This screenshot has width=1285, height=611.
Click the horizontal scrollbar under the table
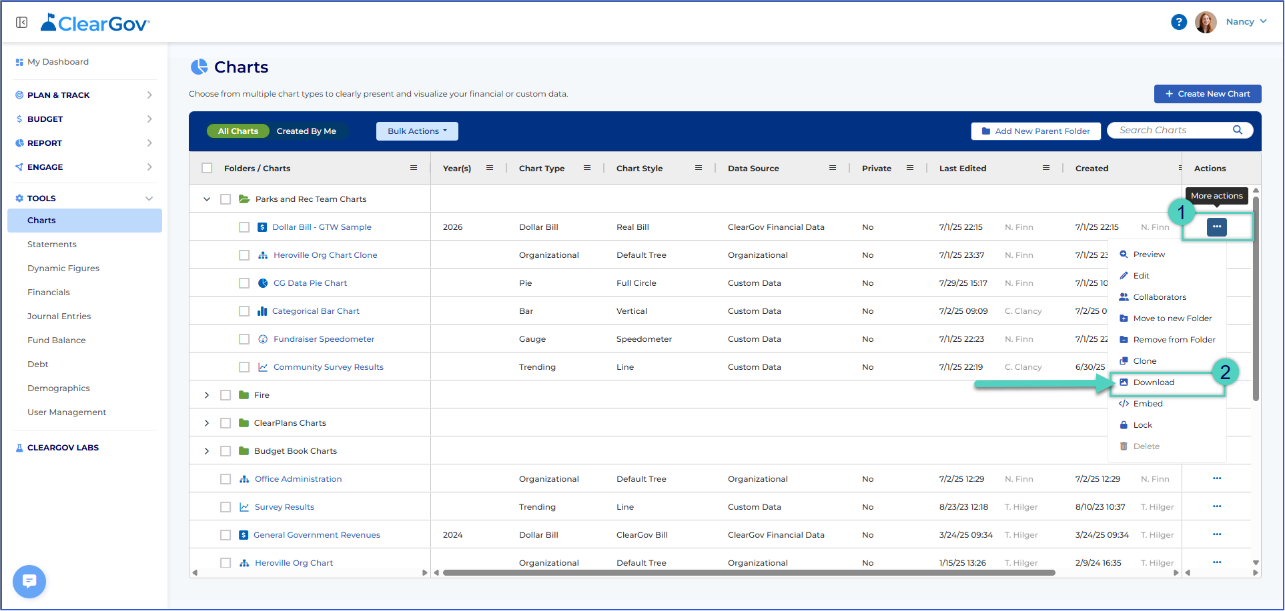click(x=749, y=572)
